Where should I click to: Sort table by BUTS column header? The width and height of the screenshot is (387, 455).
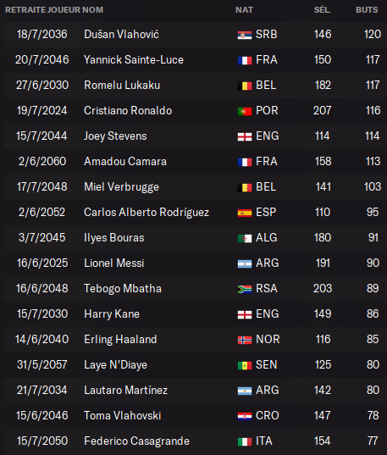click(367, 10)
